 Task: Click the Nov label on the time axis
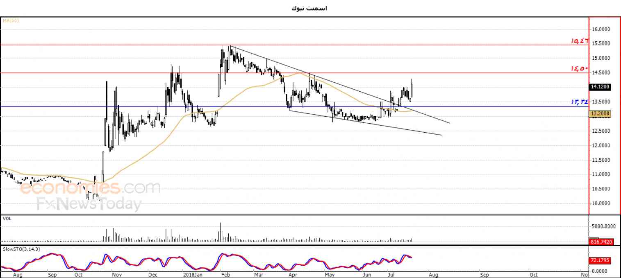tap(117, 275)
